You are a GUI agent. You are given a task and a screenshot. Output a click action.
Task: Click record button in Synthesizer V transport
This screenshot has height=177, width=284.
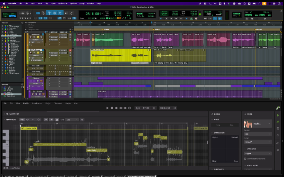pyautogui.click(x=116, y=108)
